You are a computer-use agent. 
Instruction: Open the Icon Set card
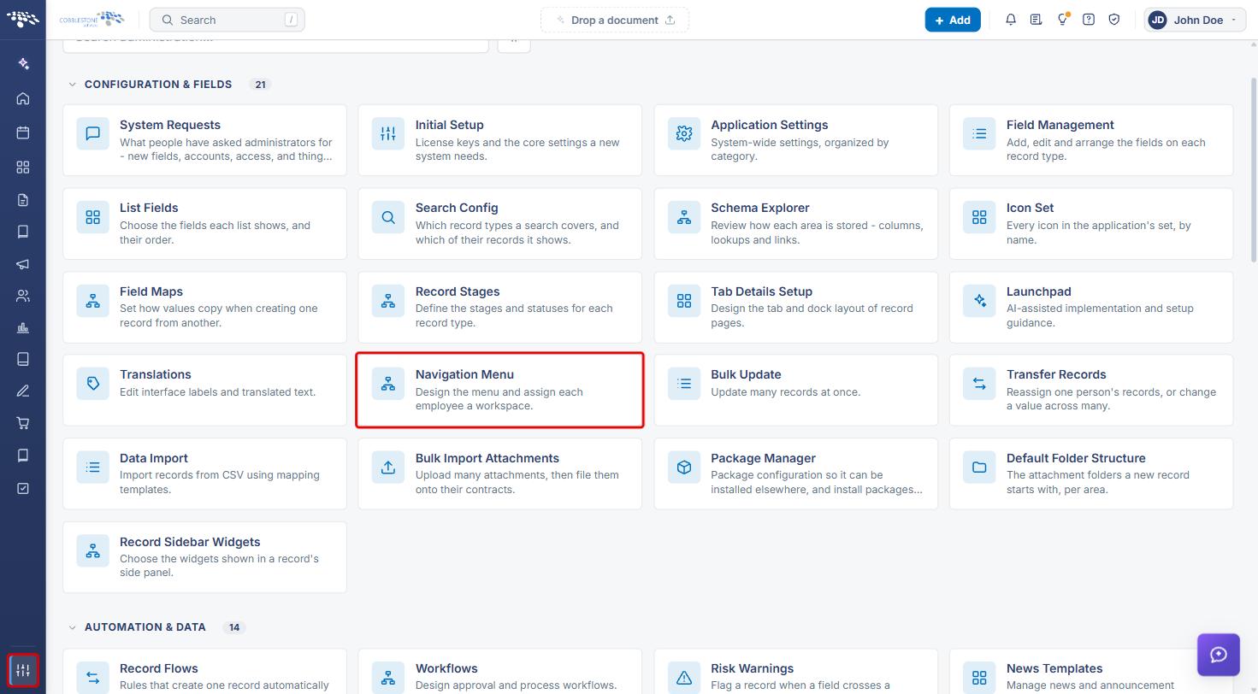coord(1091,224)
